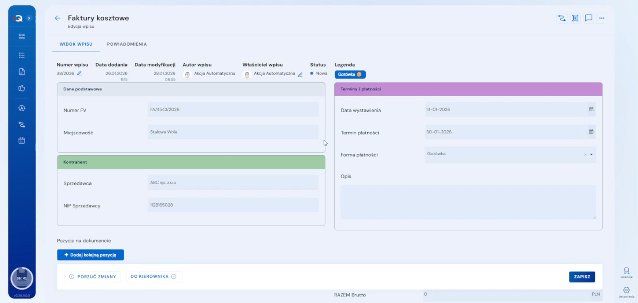Click the back arrow next to Faktury kosztowe

[x=57, y=18]
